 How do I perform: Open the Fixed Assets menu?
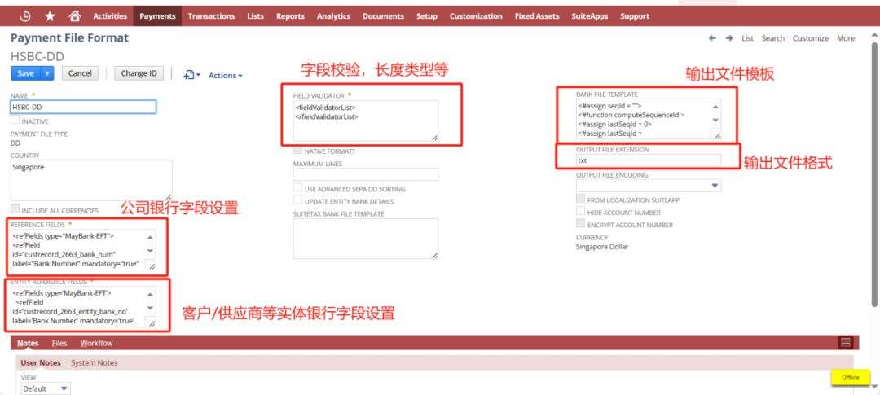[x=537, y=16]
